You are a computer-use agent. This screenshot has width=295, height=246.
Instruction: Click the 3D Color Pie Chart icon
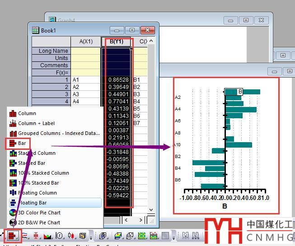13,213
